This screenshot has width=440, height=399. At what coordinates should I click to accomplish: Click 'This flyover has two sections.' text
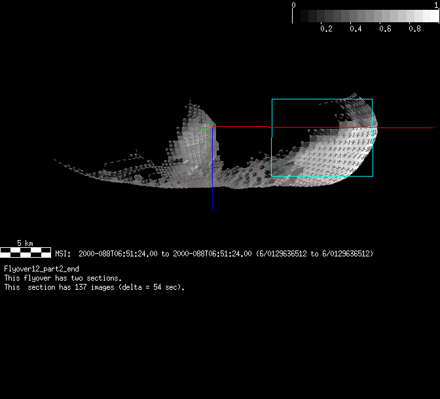tap(63, 278)
